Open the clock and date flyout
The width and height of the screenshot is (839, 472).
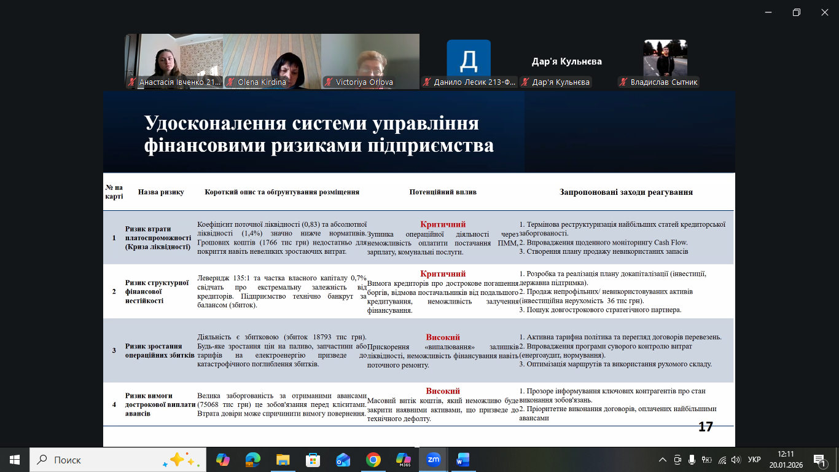786,459
